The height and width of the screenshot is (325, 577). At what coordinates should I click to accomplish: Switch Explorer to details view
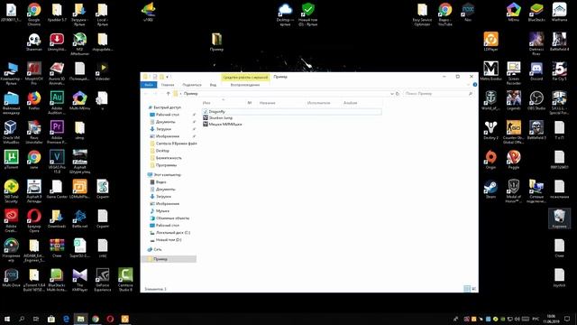click(x=467, y=289)
